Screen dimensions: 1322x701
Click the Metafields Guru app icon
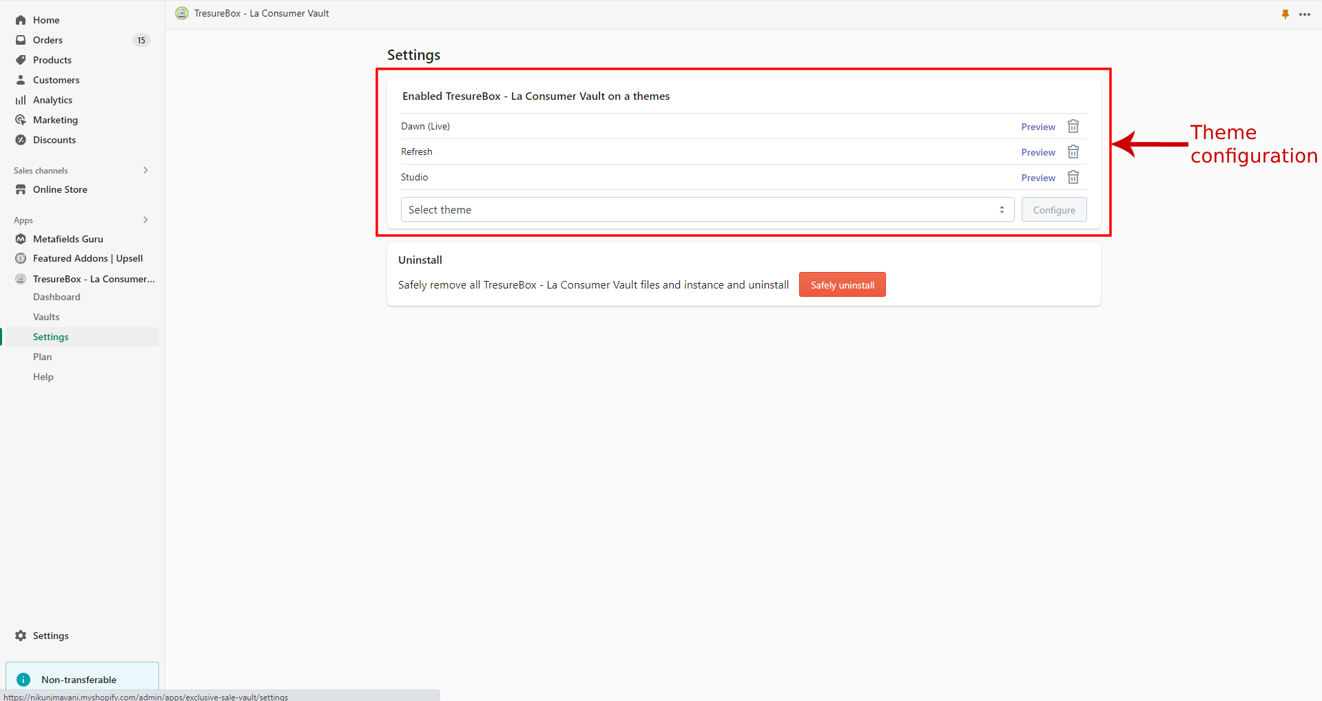pyautogui.click(x=21, y=239)
